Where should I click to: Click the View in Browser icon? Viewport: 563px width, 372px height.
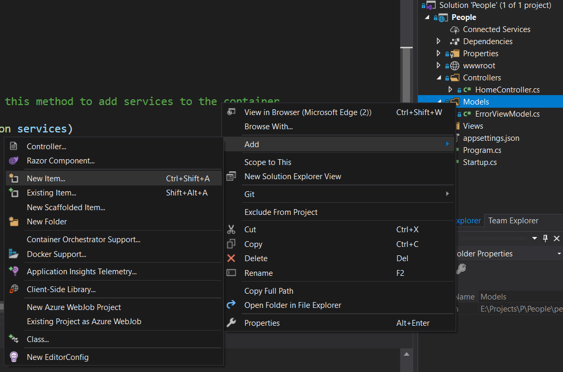[232, 112]
